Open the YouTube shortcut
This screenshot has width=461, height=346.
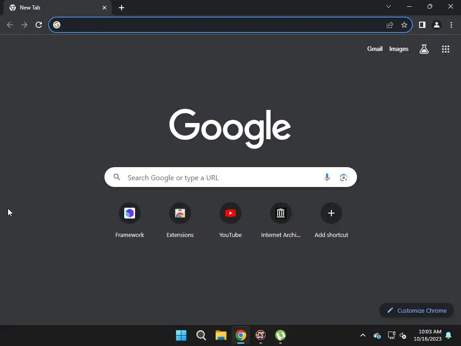[x=230, y=220]
